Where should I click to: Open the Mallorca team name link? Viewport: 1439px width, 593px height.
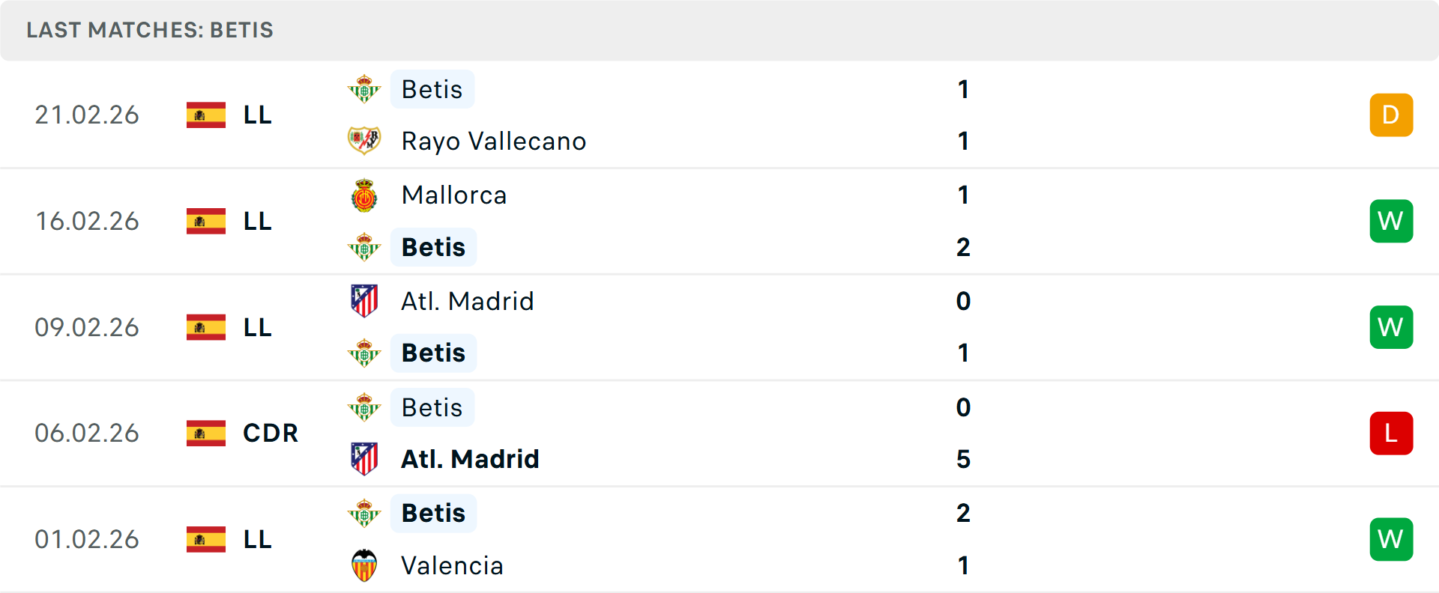453,195
